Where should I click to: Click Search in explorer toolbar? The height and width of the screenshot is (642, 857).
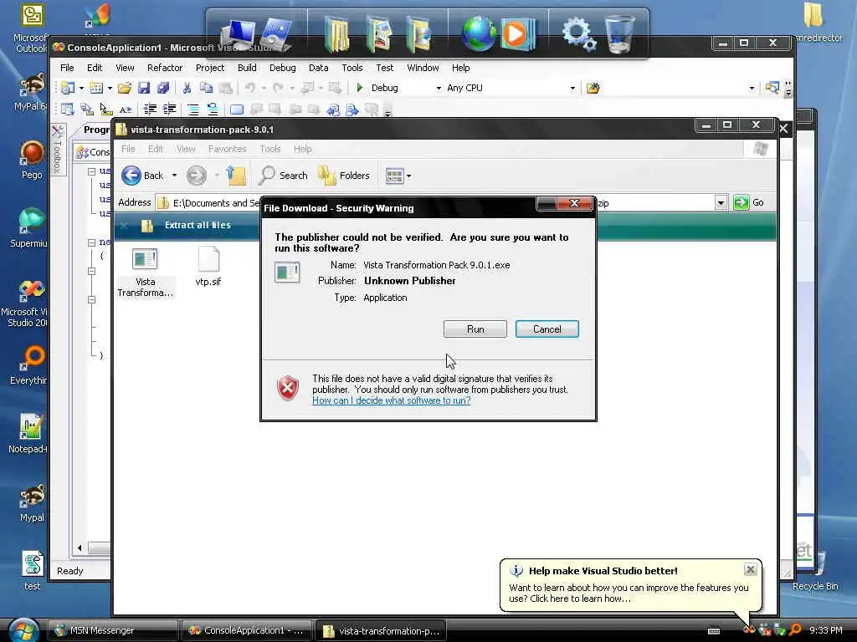point(284,176)
